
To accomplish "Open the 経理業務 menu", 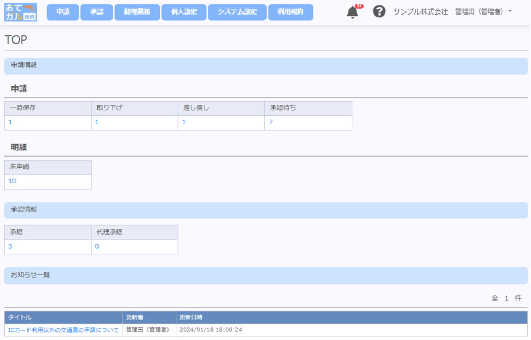I will tap(137, 12).
